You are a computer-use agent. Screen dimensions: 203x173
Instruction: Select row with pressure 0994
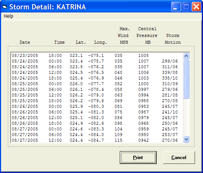[x=97, y=95]
